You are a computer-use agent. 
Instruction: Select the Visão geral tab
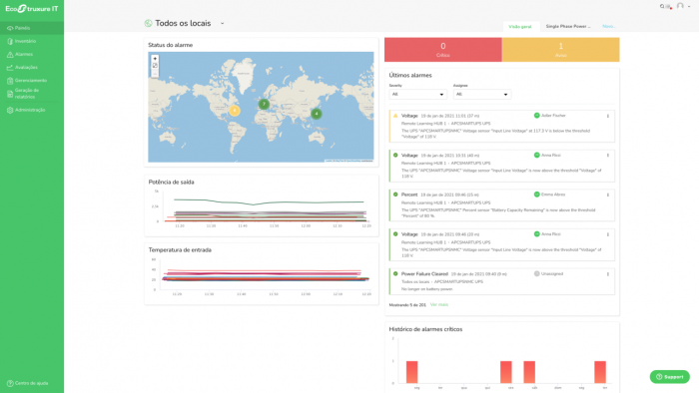(x=520, y=27)
